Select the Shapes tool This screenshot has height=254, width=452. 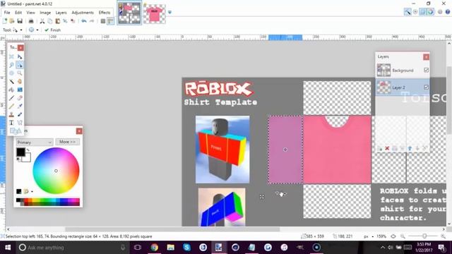(16, 131)
